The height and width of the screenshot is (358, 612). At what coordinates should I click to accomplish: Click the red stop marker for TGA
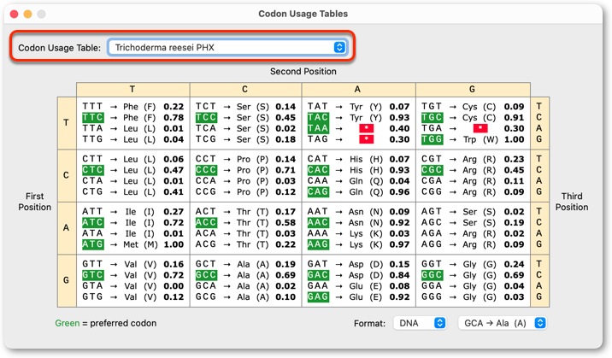click(x=480, y=128)
